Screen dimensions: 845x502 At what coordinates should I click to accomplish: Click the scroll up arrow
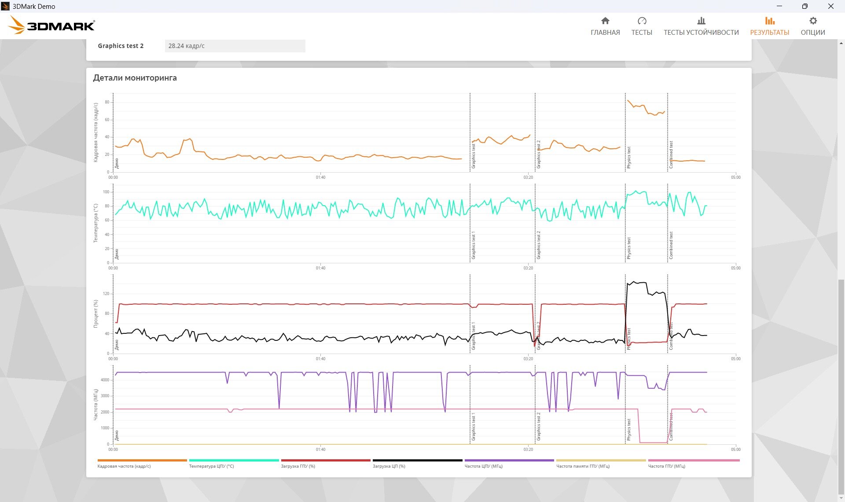click(x=841, y=43)
